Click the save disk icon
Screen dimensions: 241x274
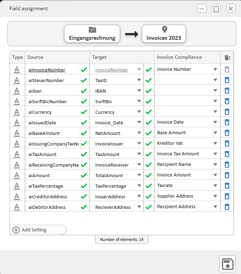point(227,264)
